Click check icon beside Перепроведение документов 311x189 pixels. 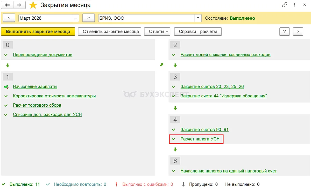tap(6, 55)
